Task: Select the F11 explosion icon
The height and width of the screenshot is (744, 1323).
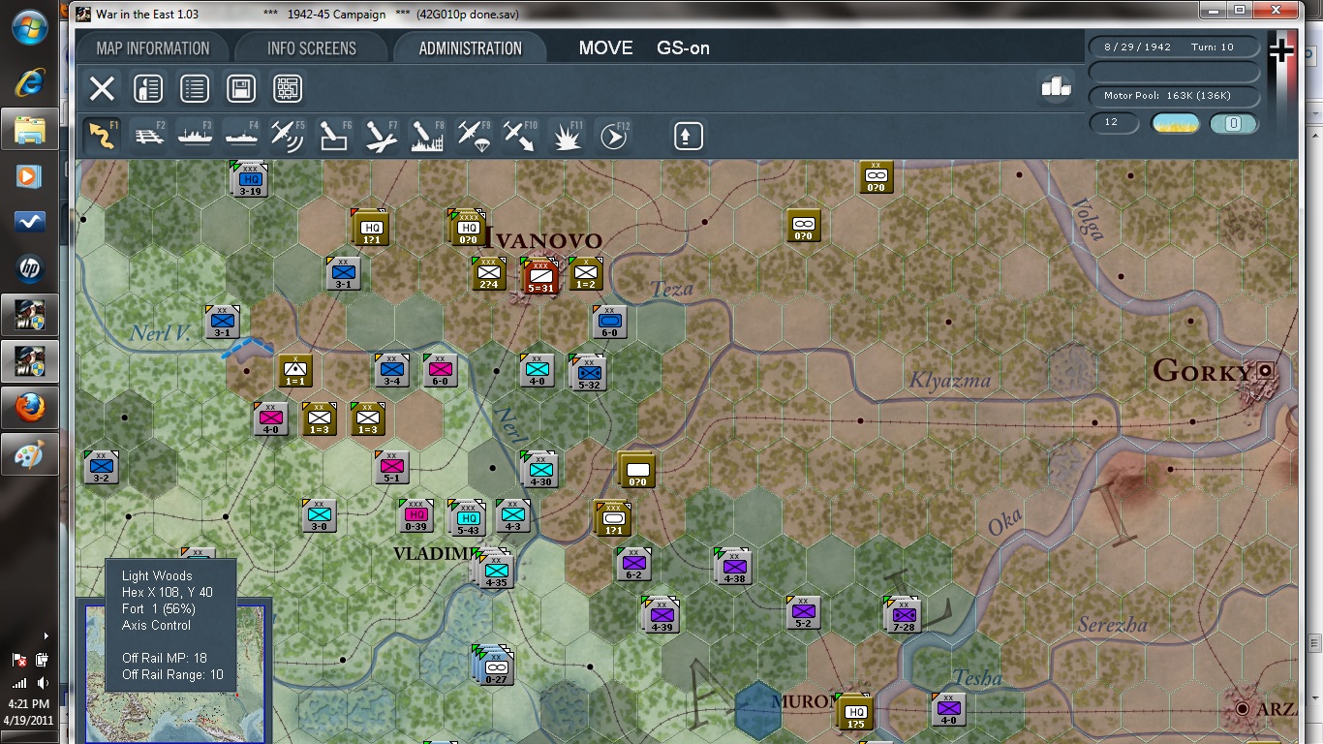Action: pos(567,136)
